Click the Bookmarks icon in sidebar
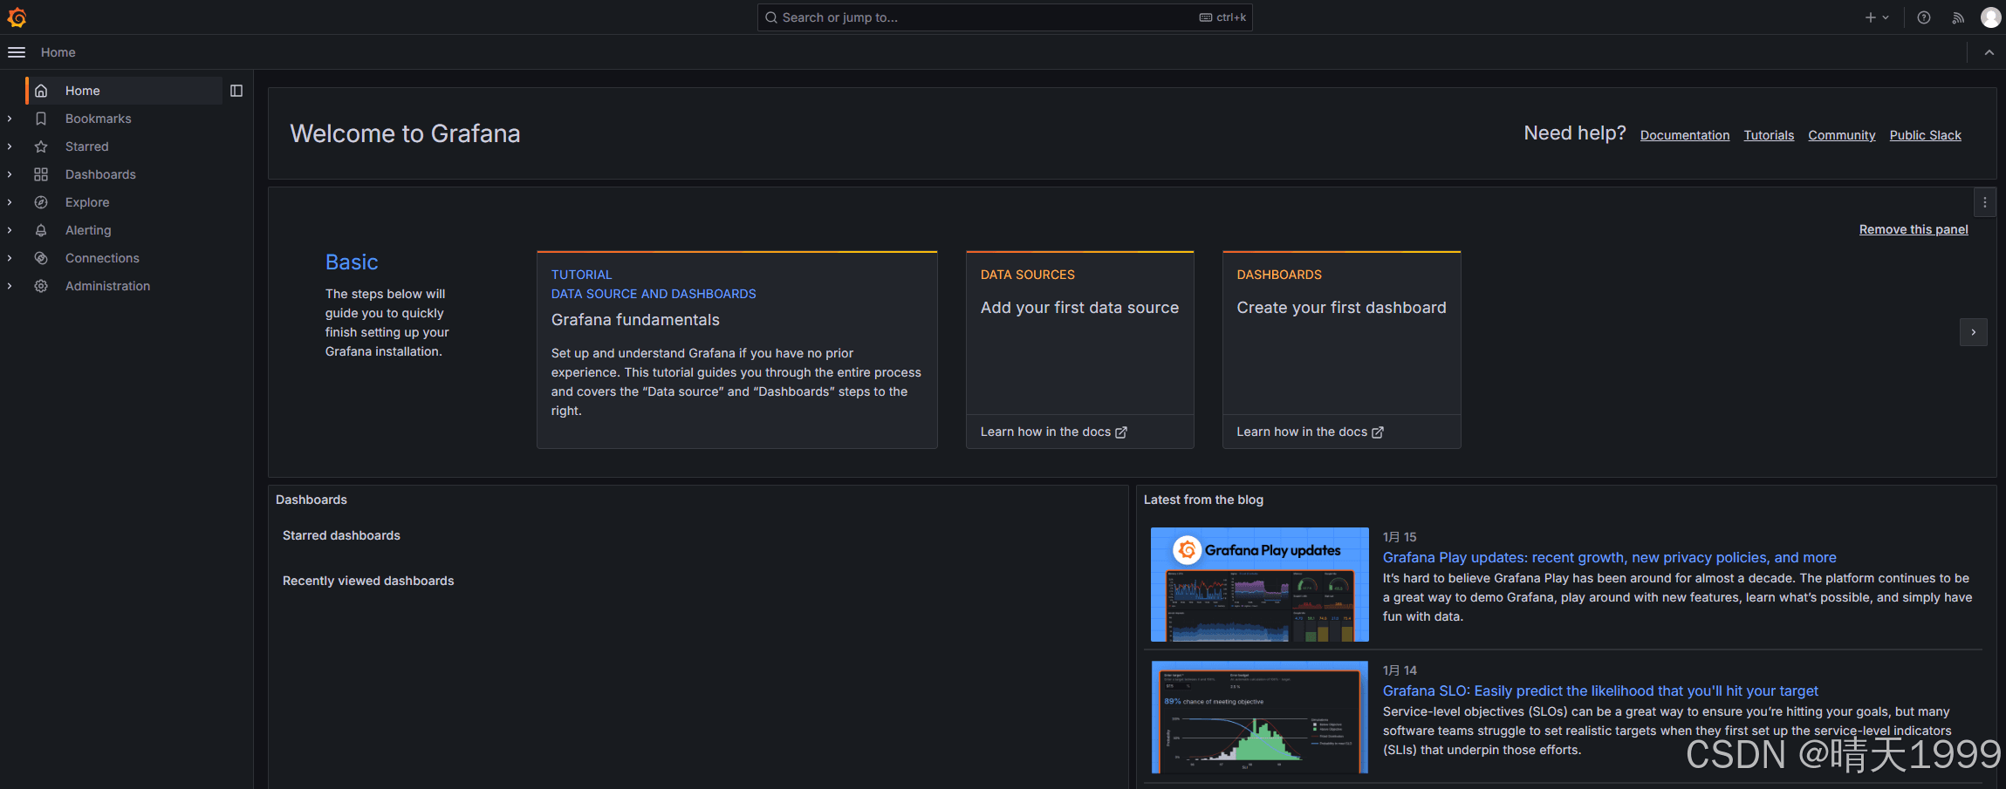 [x=41, y=119]
